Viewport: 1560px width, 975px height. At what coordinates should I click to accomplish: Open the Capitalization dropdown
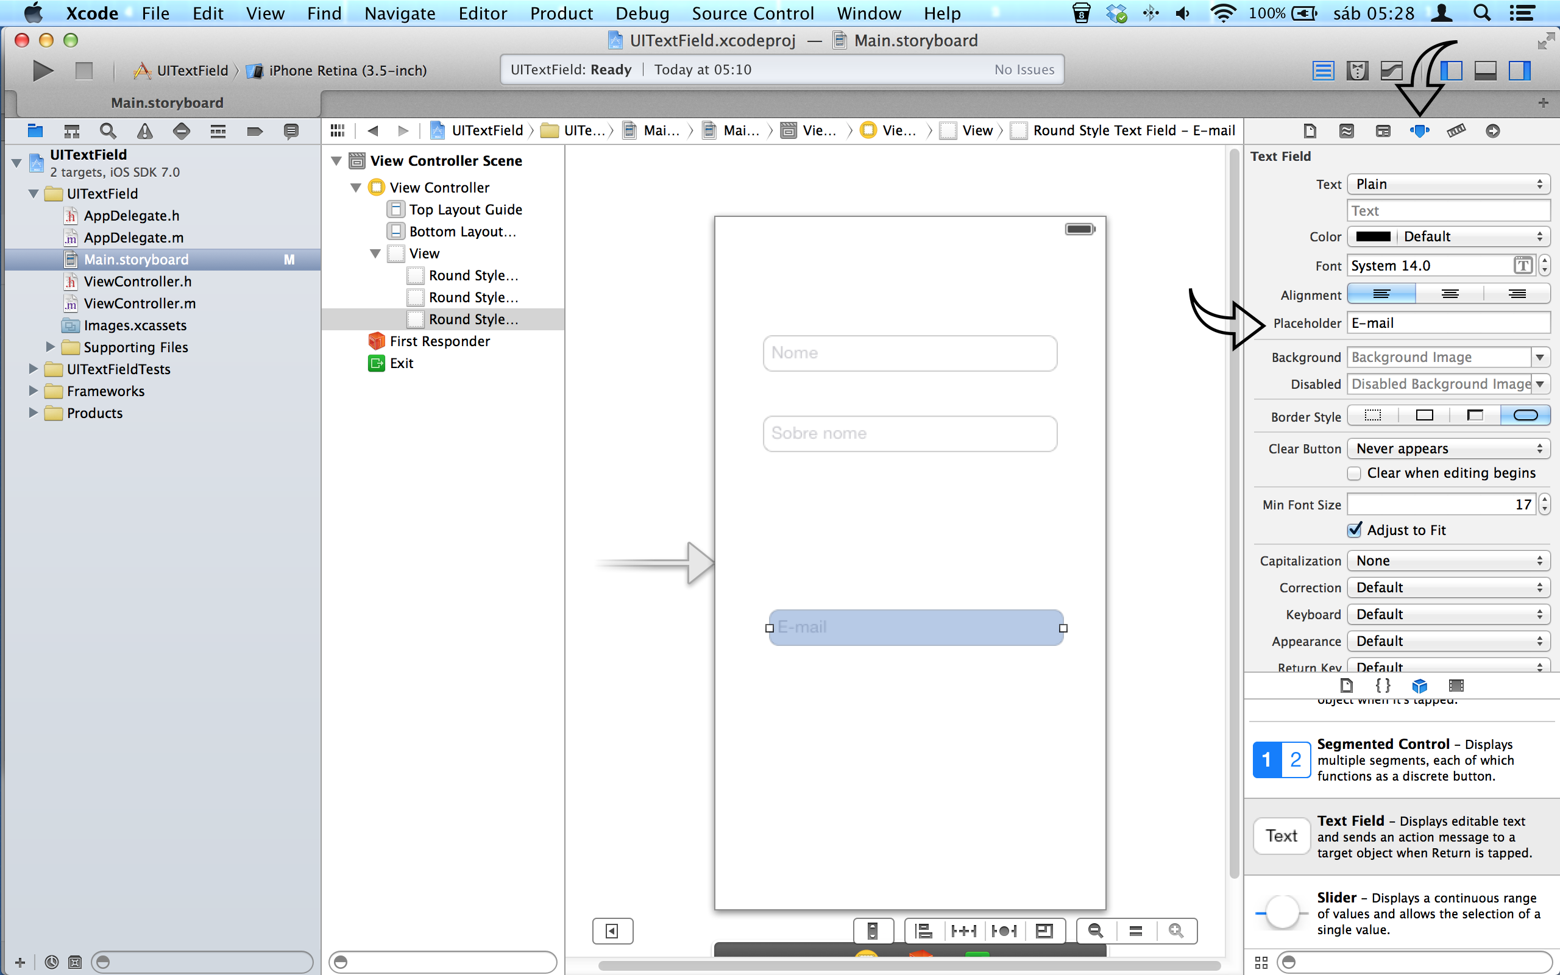1448,561
